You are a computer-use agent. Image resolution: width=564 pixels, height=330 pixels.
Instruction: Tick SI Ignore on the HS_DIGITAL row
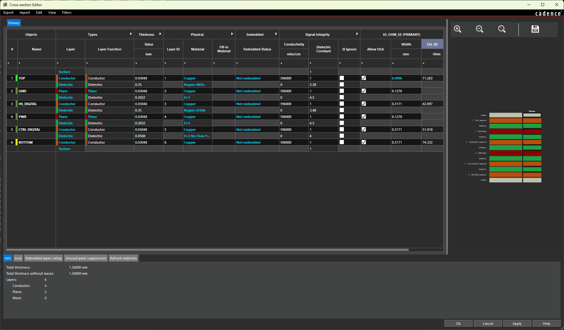click(x=342, y=104)
